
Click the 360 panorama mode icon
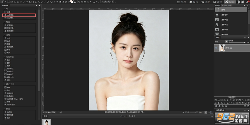pos(238,2)
